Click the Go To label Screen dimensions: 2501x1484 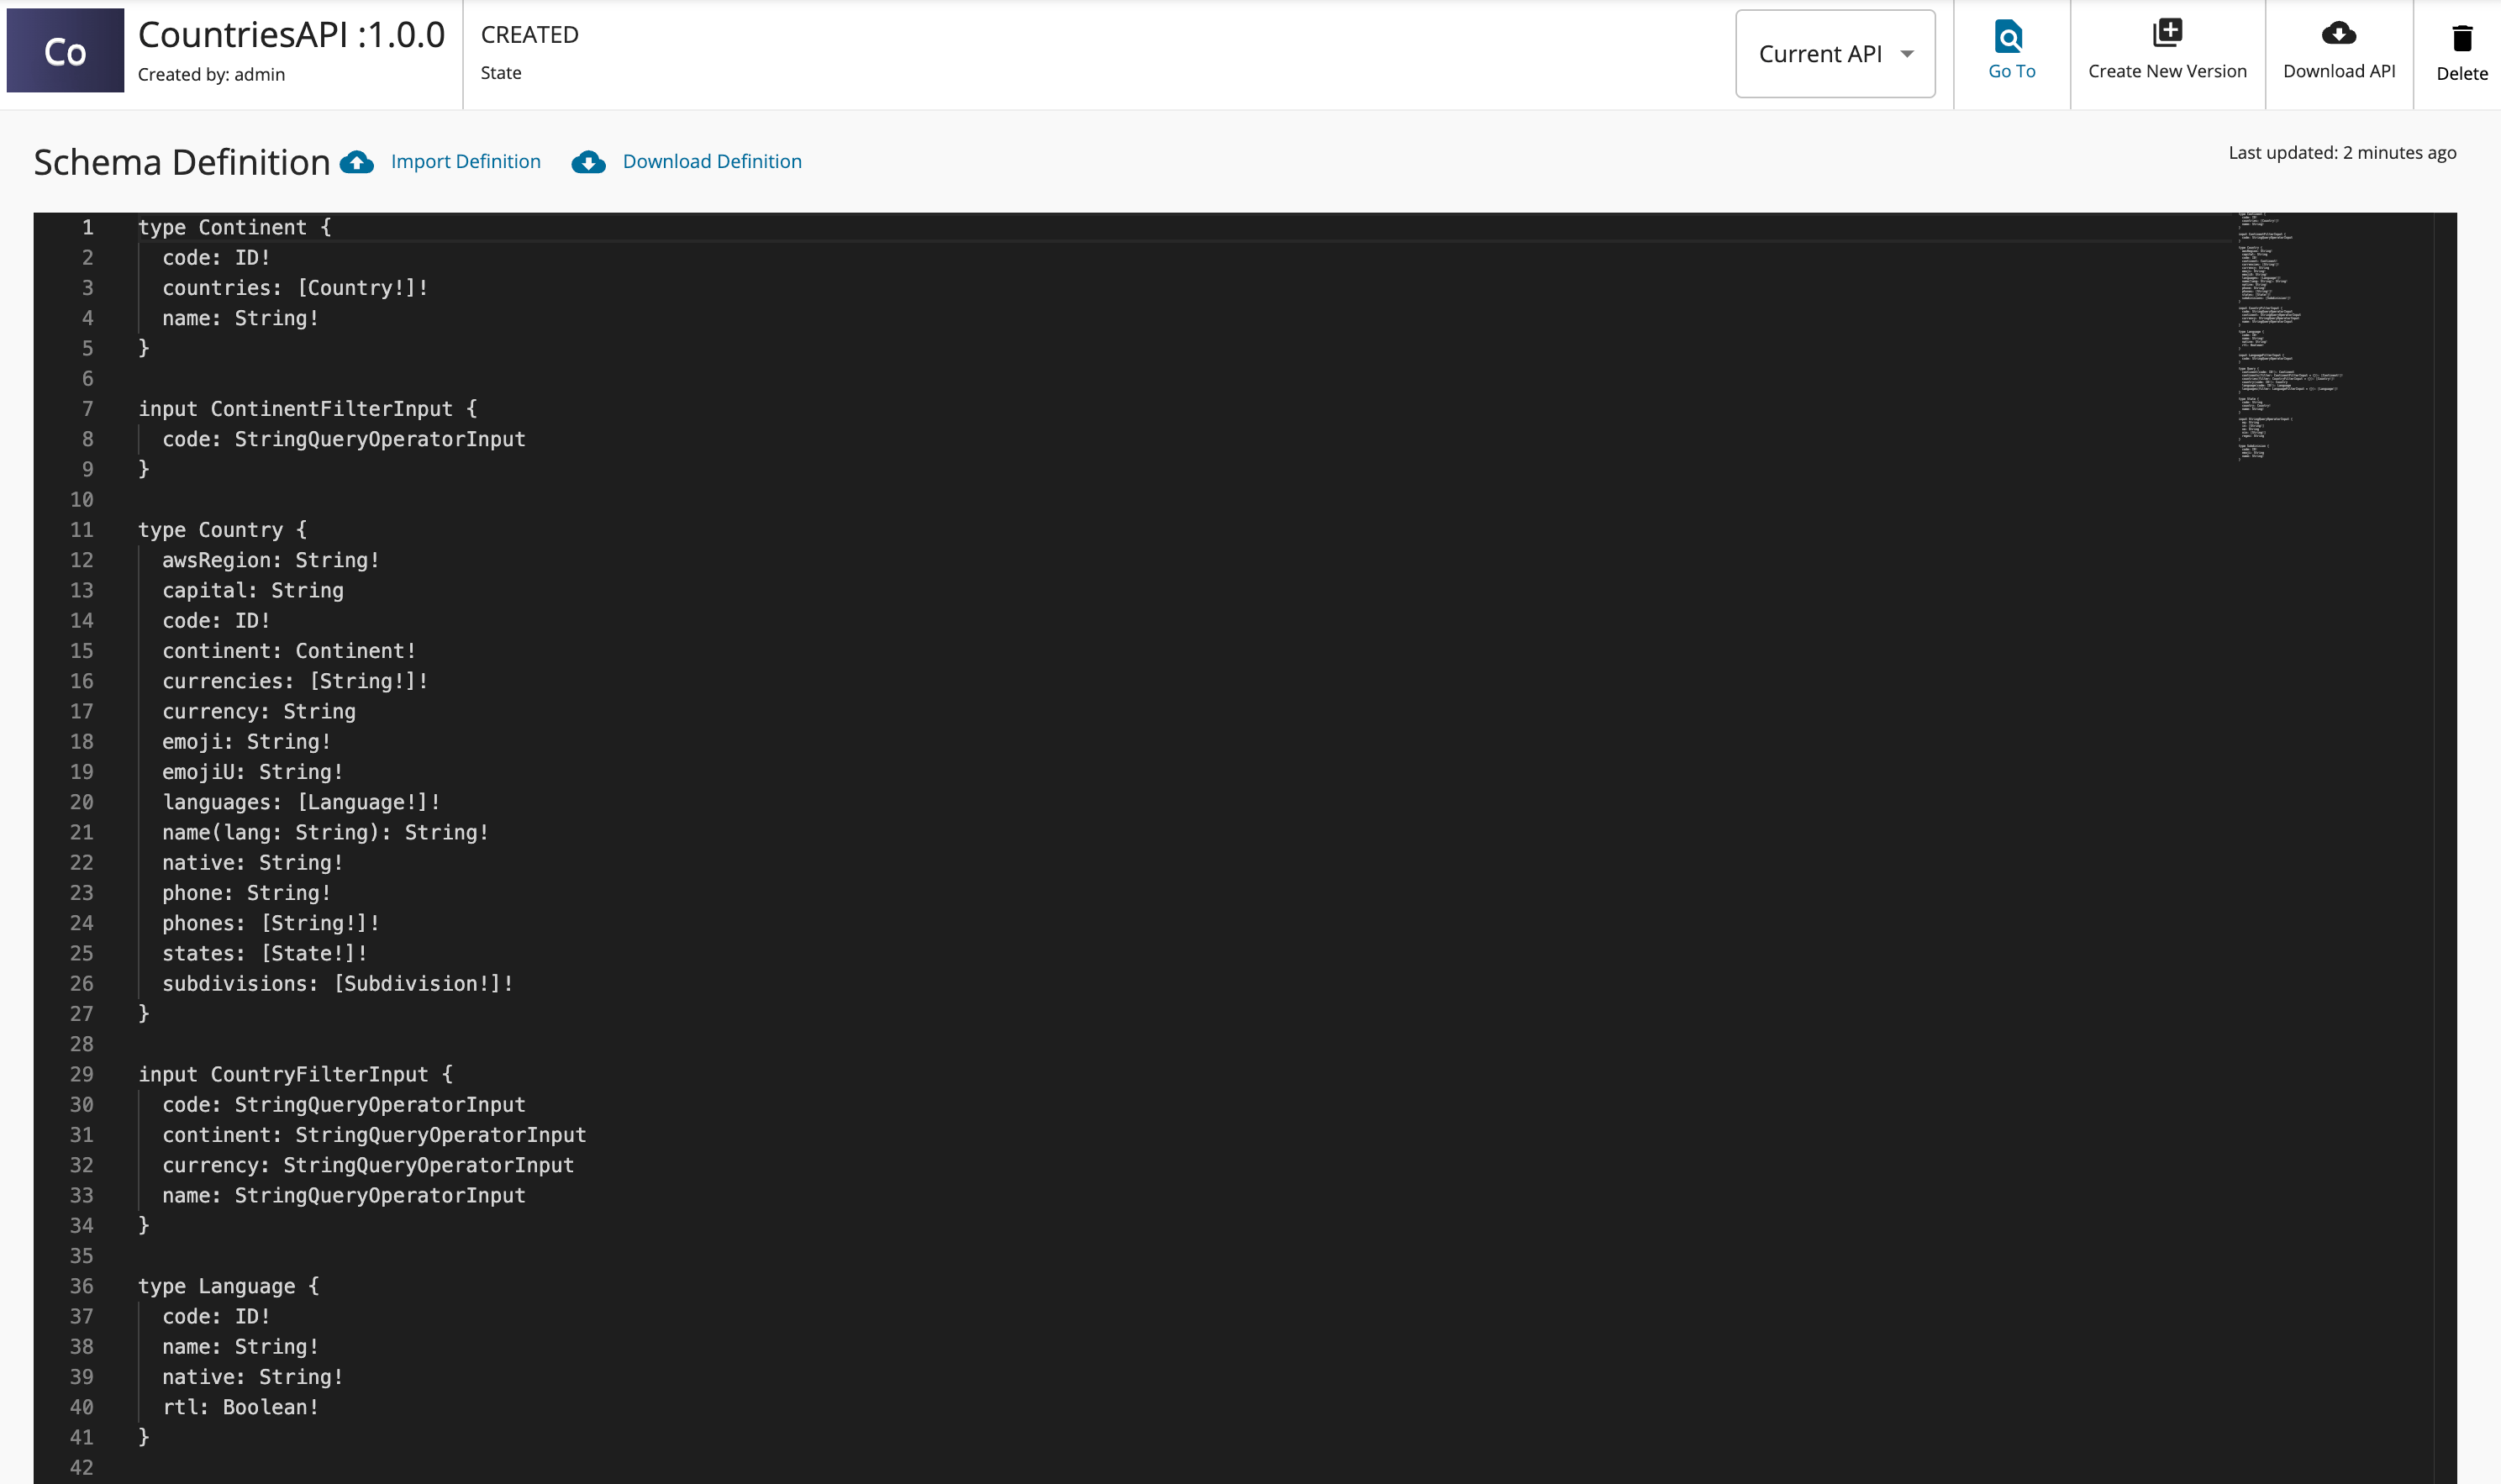click(x=2011, y=71)
